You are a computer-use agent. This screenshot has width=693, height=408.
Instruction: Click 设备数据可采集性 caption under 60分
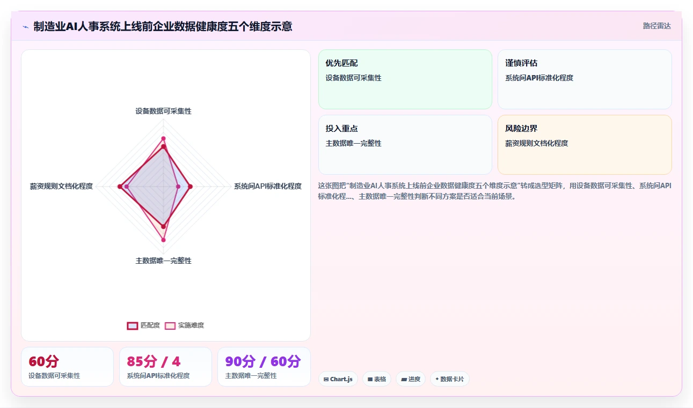point(54,376)
